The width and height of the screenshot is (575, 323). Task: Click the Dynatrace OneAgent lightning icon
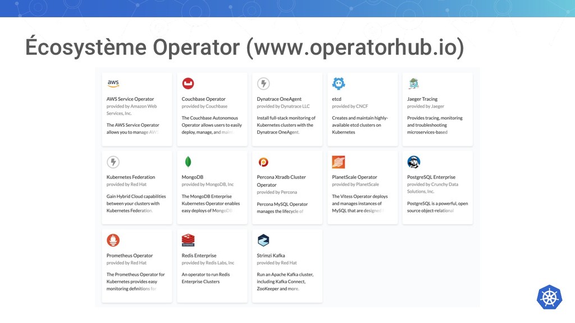click(x=263, y=84)
